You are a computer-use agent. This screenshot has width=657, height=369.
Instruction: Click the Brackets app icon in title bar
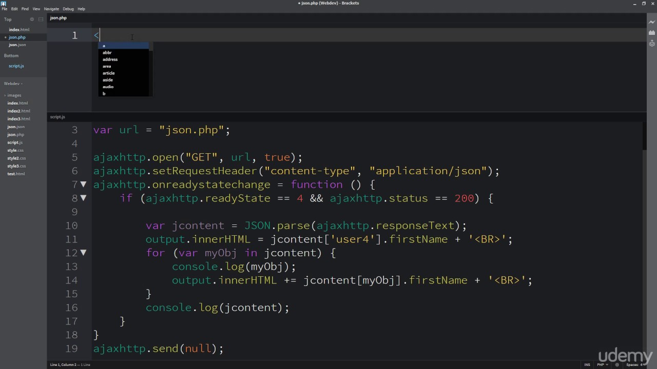(x=4, y=3)
